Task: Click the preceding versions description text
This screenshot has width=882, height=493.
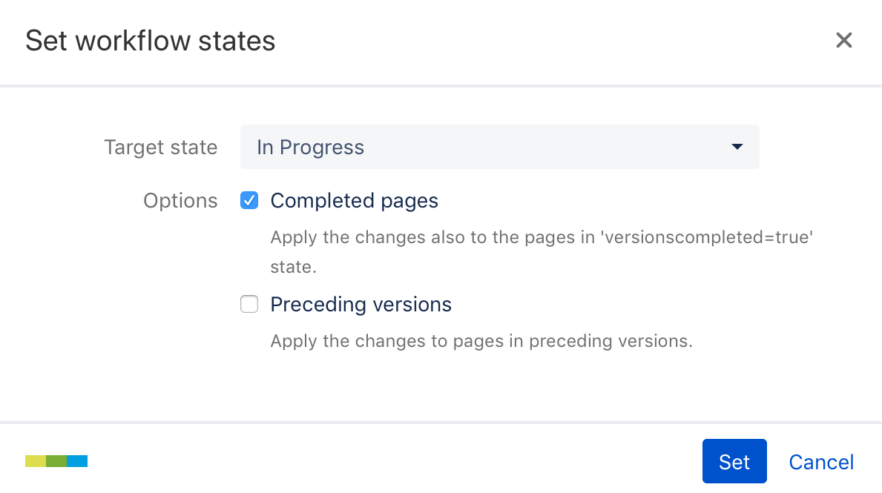Action: [x=481, y=342]
